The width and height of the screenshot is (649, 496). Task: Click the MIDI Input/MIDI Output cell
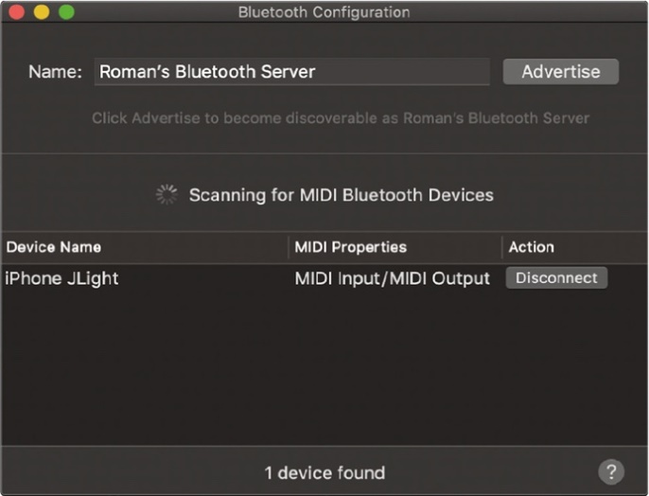[x=392, y=278]
